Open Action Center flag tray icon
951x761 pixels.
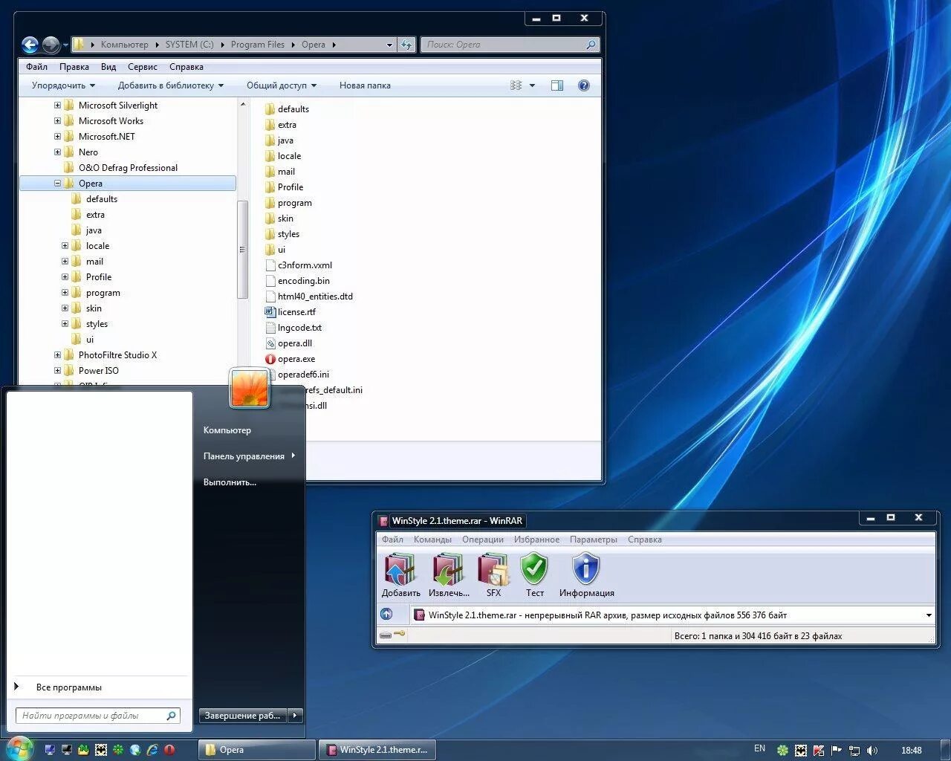pos(837,751)
